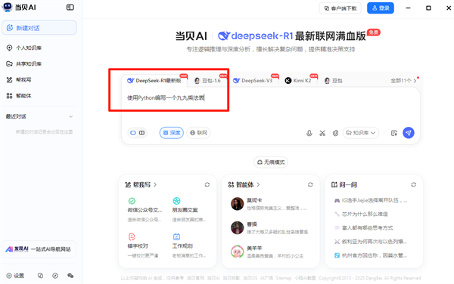
Task: Toggle the 联网 web search mode
Action: point(198,133)
